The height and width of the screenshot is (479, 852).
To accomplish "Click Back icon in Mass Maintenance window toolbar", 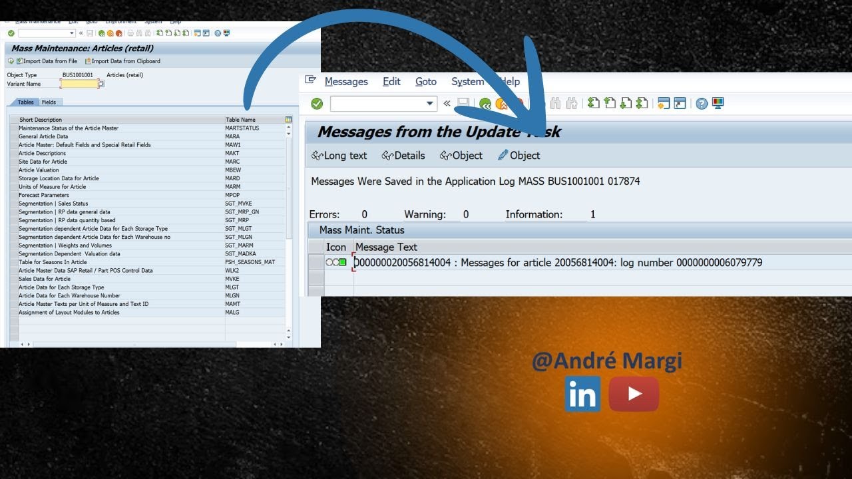I will pos(101,33).
